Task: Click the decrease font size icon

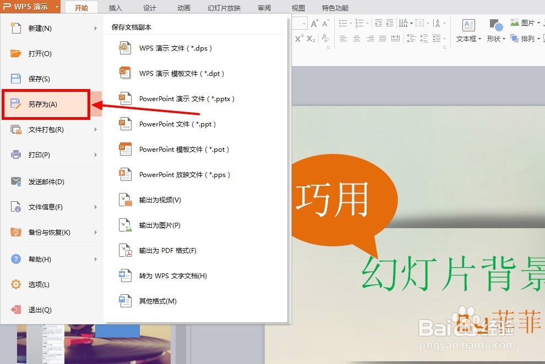Action: [326, 23]
